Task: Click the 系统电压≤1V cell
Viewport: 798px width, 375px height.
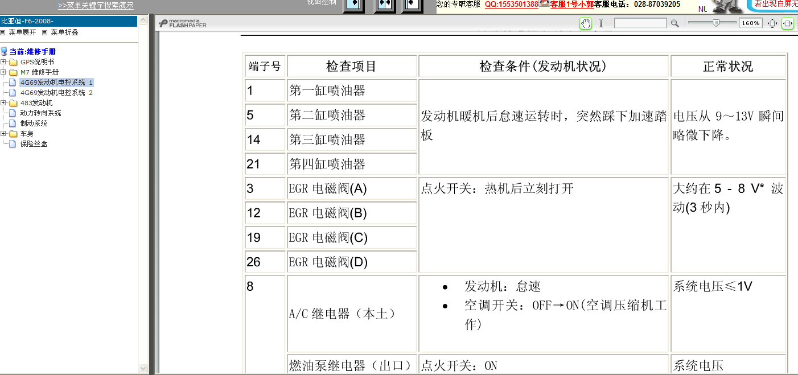Action: [x=728, y=314]
